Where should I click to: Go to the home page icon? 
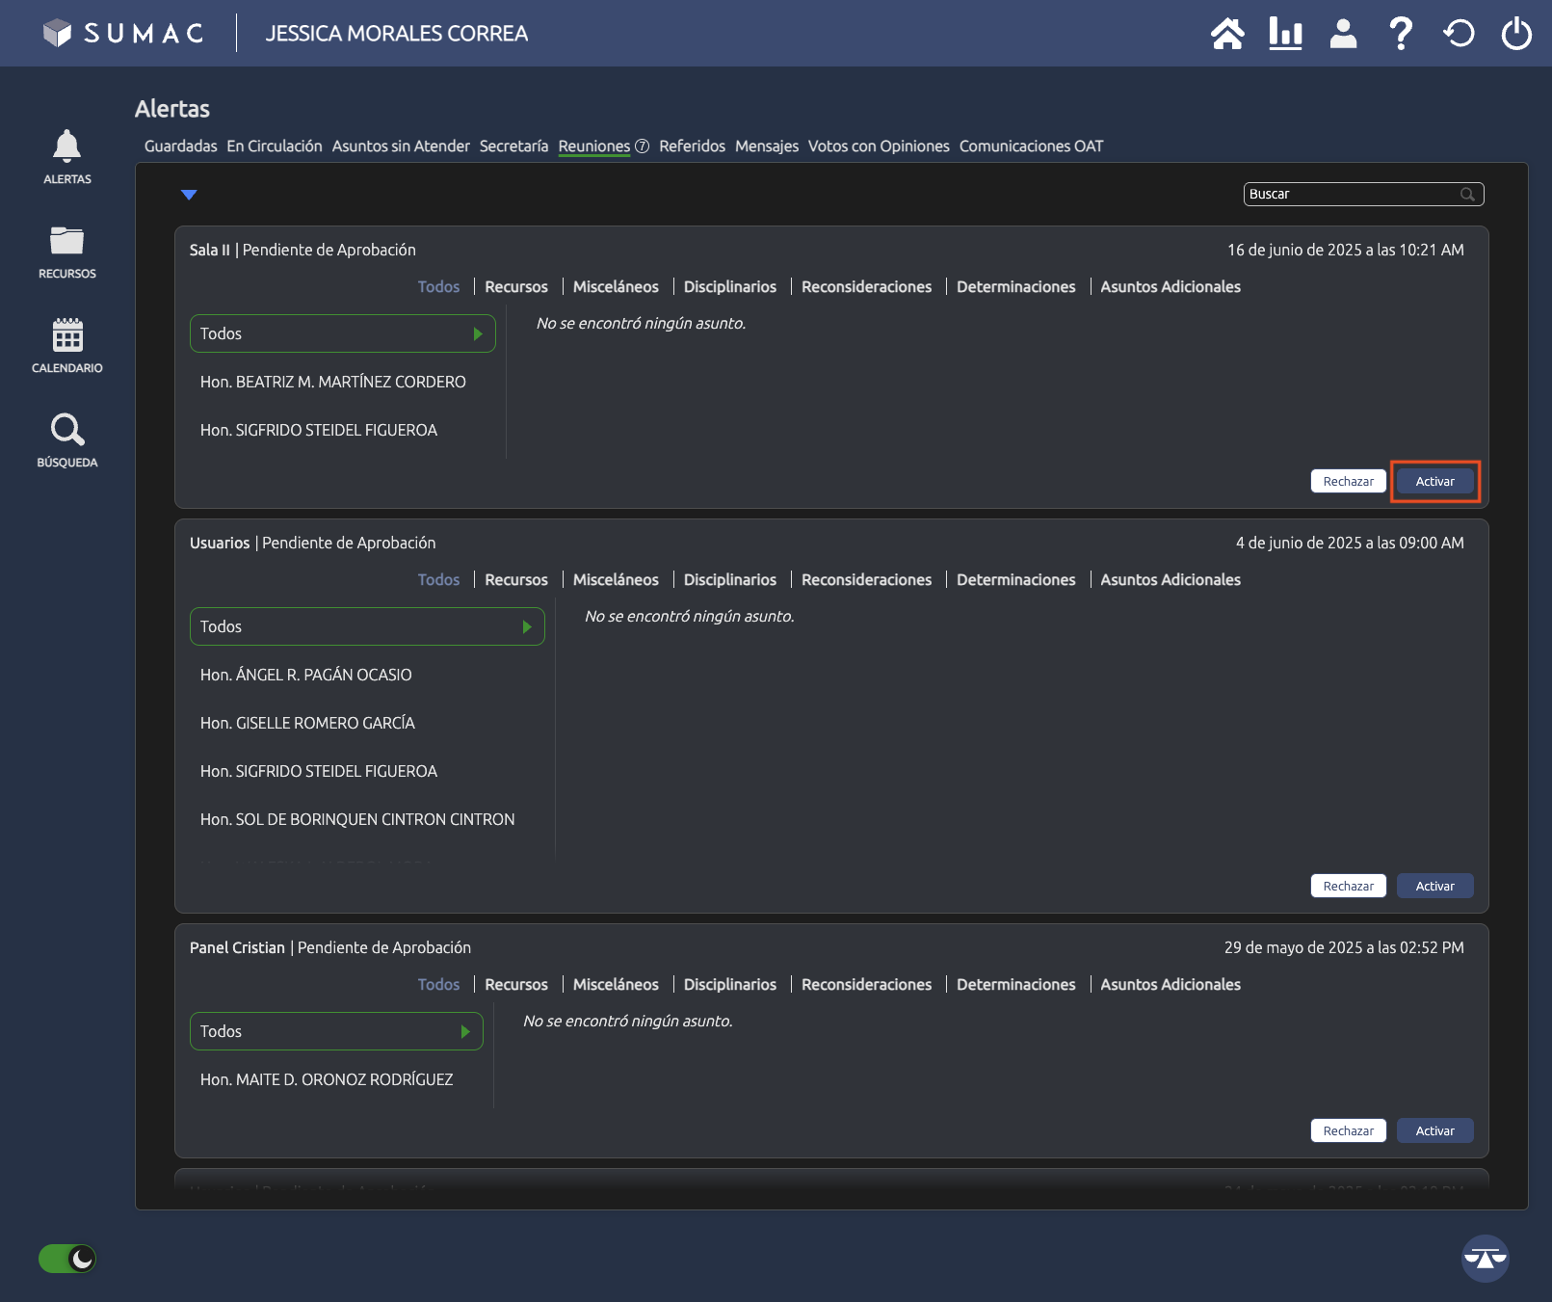point(1227,34)
